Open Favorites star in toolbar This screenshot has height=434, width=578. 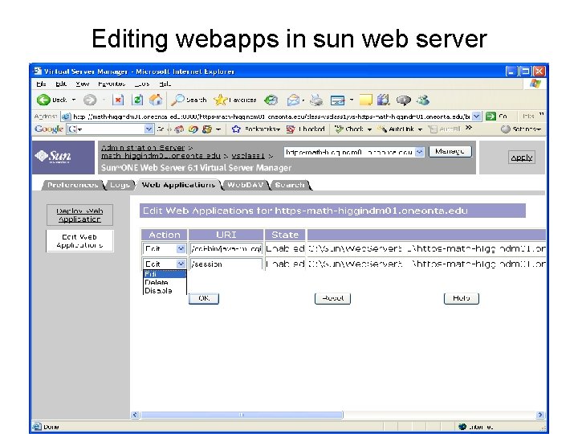point(235,100)
